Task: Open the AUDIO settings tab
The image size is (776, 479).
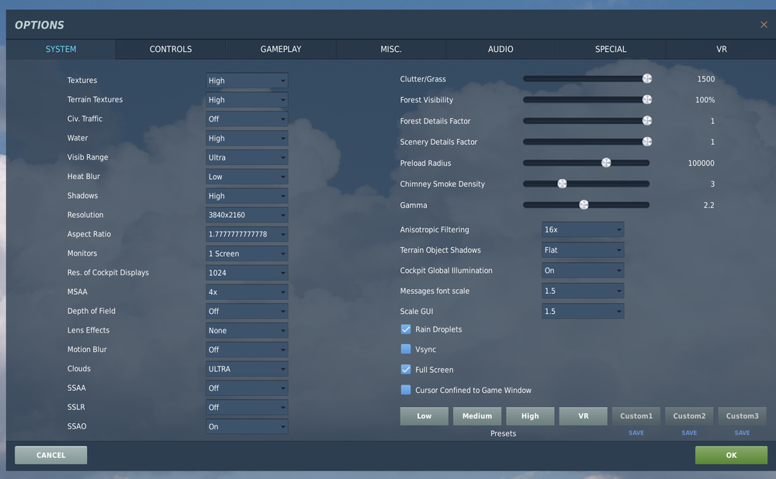Action: 501,49
